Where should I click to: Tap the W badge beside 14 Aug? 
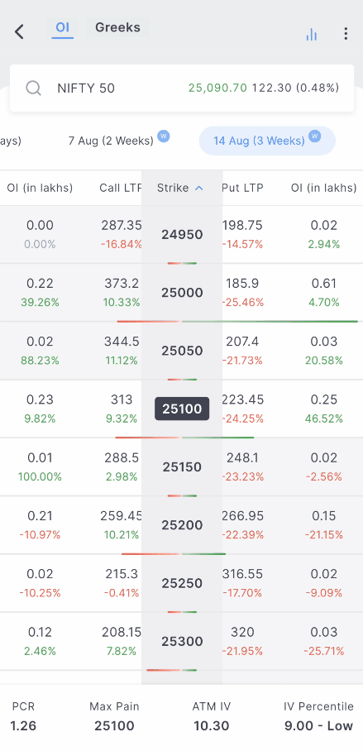[315, 136]
